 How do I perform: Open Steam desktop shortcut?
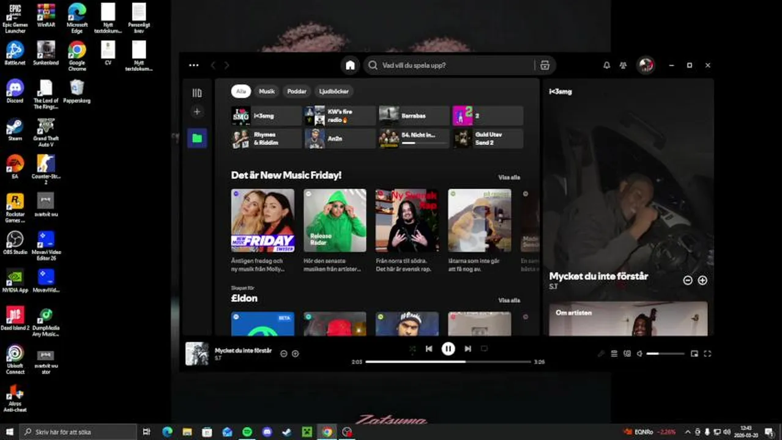(15, 130)
